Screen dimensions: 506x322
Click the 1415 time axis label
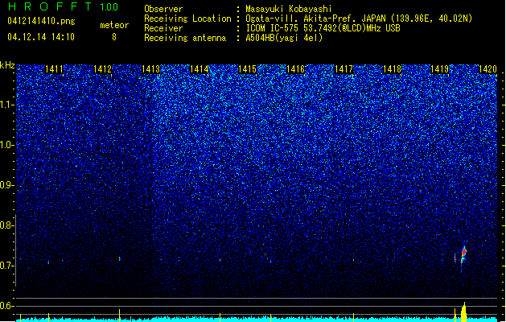[x=247, y=69]
